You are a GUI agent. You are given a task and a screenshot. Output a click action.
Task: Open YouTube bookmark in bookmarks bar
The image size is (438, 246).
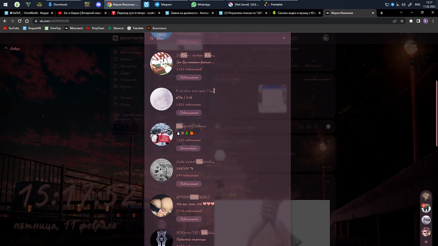[x=11, y=28]
